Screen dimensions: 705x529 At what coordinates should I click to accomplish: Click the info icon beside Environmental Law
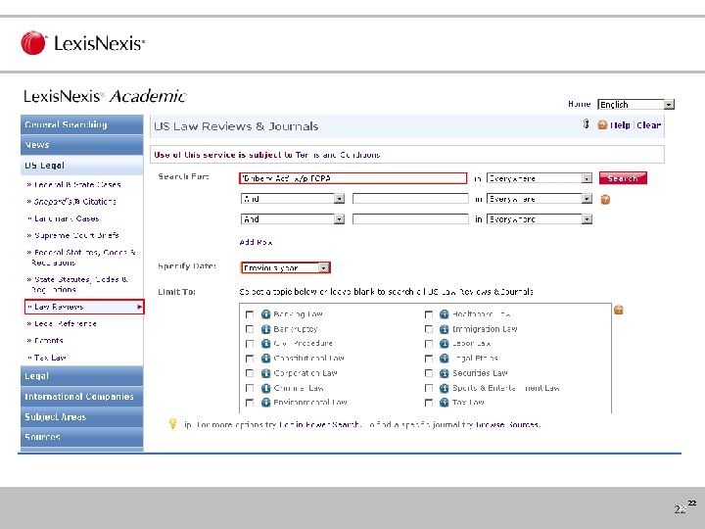tap(265, 403)
